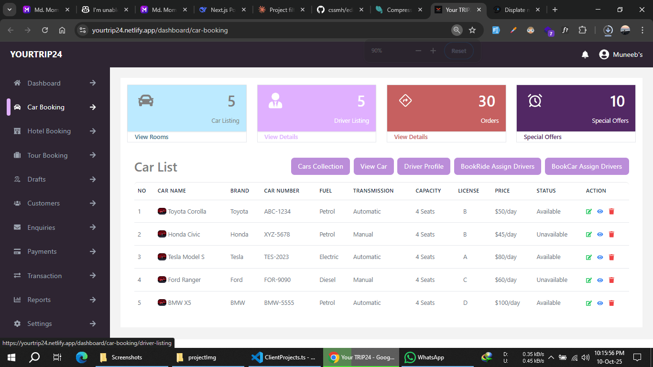Open the Payments section in sidebar

[x=41, y=251]
